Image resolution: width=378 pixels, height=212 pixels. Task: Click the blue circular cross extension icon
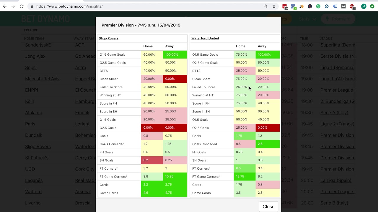point(327,6)
